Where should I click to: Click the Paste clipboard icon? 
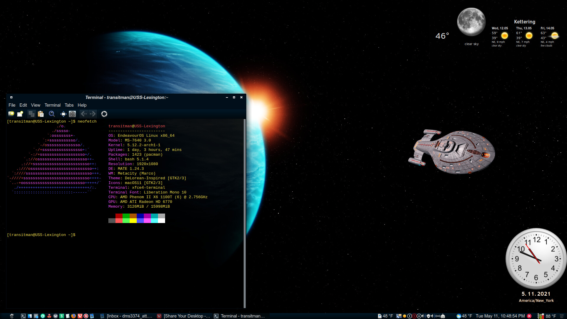tap(41, 114)
